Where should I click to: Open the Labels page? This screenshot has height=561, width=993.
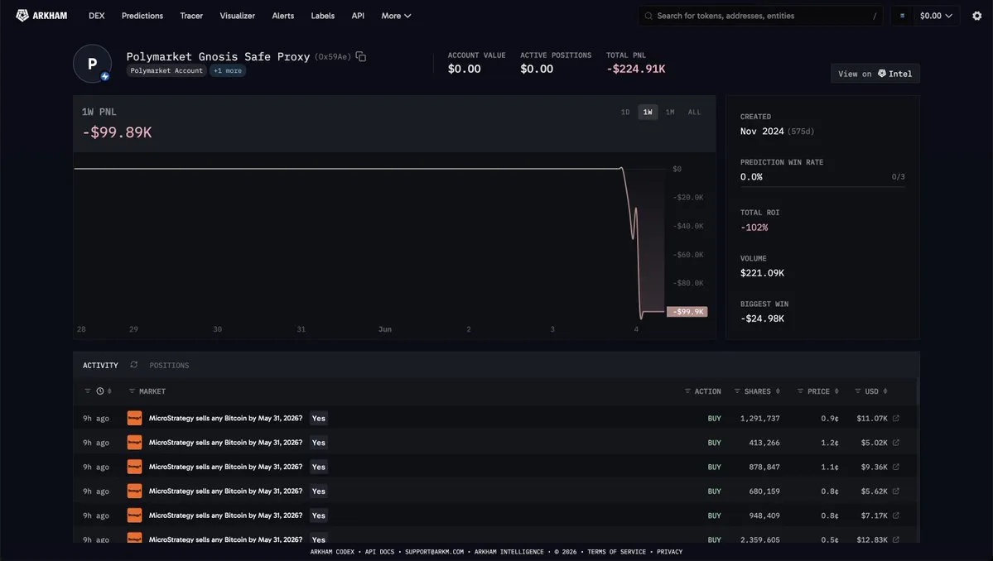click(322, 16)
